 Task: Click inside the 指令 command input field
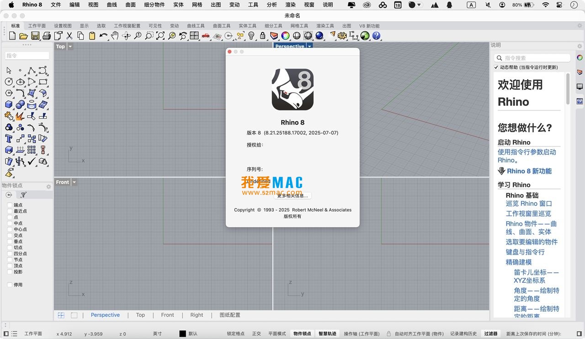(x=26, y=56)
